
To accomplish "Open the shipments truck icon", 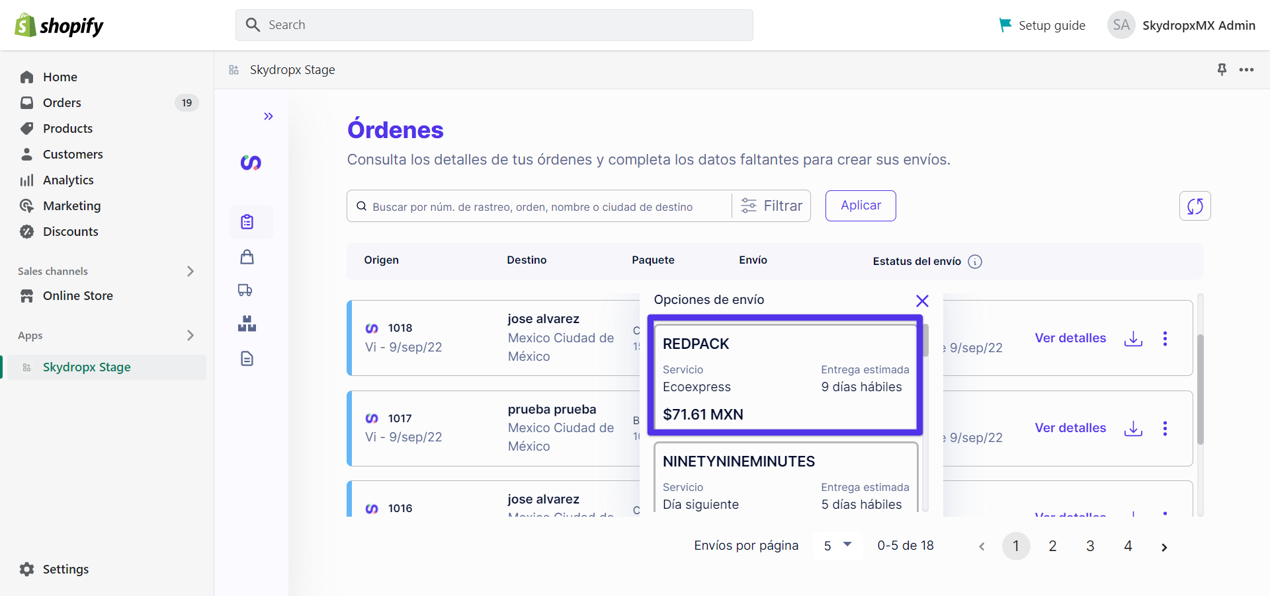I will click(x=245, y=290).
